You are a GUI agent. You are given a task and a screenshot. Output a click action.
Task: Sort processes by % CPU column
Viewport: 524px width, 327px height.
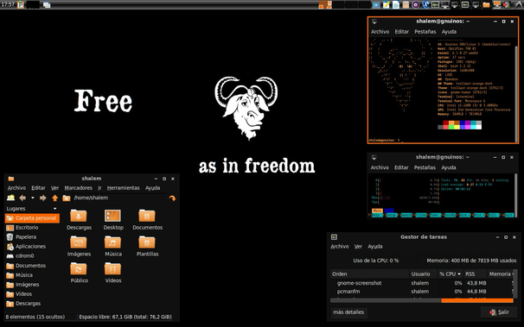click(x=451, y=274)
